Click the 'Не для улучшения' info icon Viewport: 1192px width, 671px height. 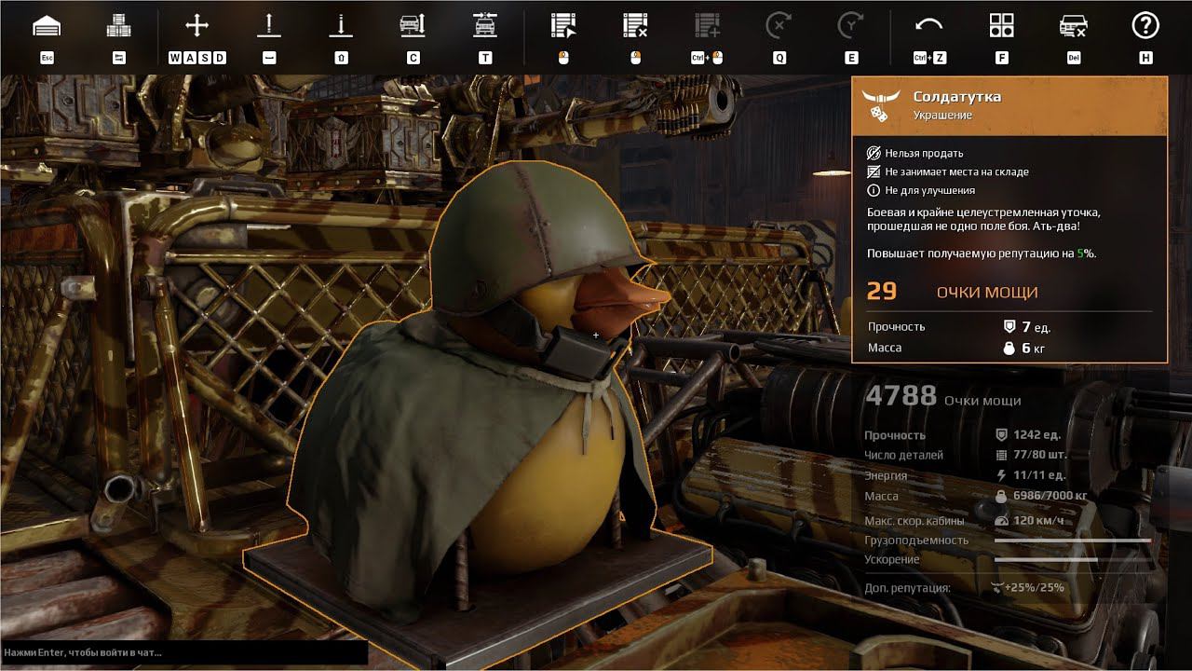coord(874,190)
